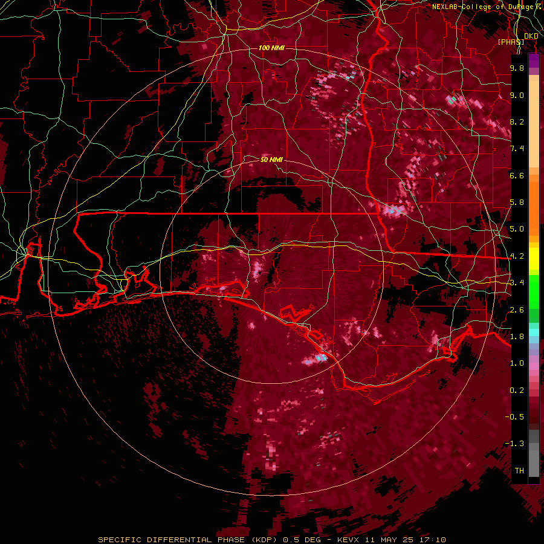This screenshot has width=544, height=544.
Task: Select the 9.0 value on color scale
Action: [x=517, y=95]
